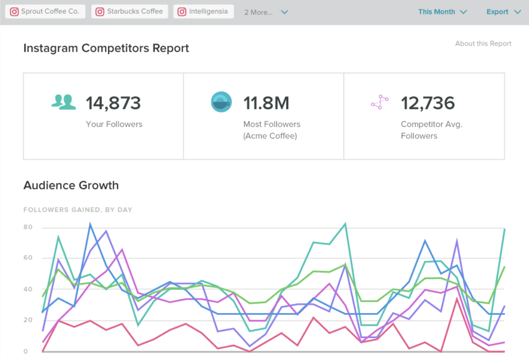529x359 pixels.
Task: Click the 11.8M Most Followers figure
Action: click(x=266, y=103)
